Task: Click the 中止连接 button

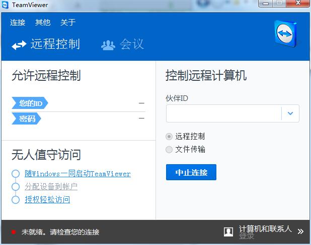Action: tap(191, 172)
